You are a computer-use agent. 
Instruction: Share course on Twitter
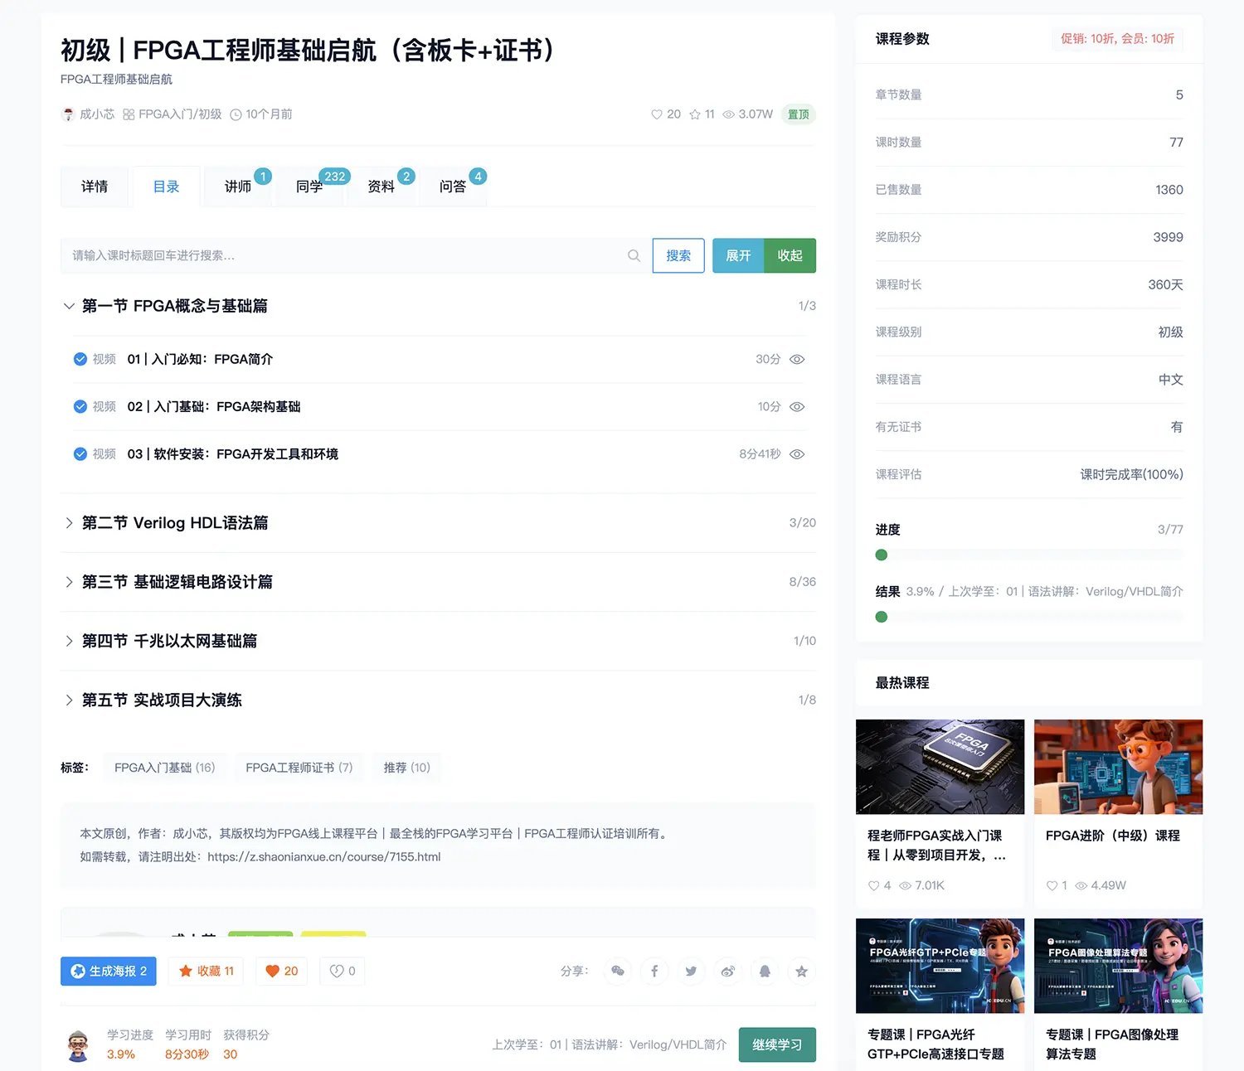(691, 971)
